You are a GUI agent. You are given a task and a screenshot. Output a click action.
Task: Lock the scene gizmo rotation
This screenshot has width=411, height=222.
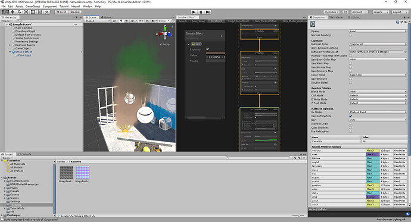(172, 26)
